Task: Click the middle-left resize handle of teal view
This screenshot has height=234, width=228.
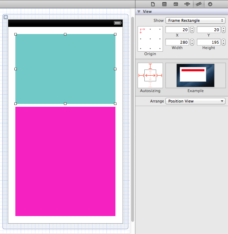Action: click(x=15, y=69)
